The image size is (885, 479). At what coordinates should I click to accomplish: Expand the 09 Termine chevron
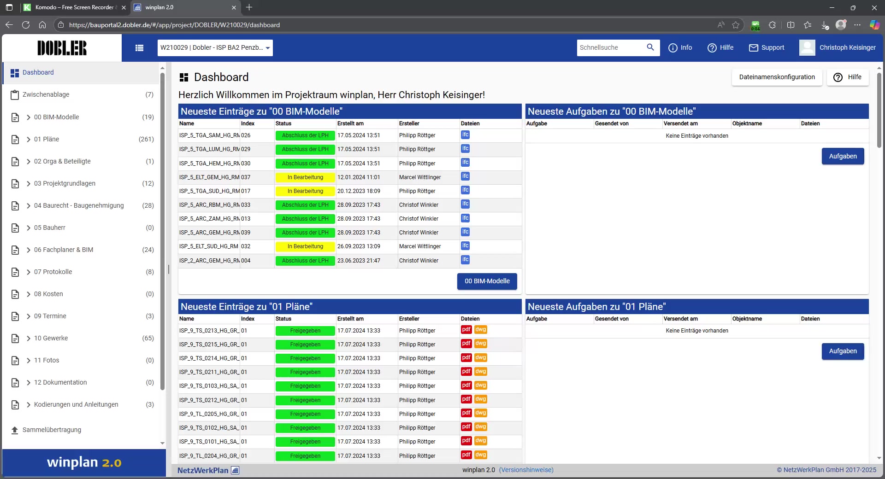click(x=29, y=316)
